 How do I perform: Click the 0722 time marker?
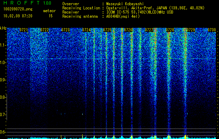point(45,30)
